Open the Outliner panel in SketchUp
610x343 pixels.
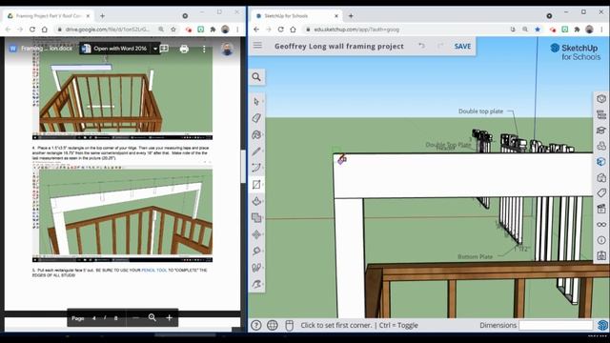(x=601, y=114)
